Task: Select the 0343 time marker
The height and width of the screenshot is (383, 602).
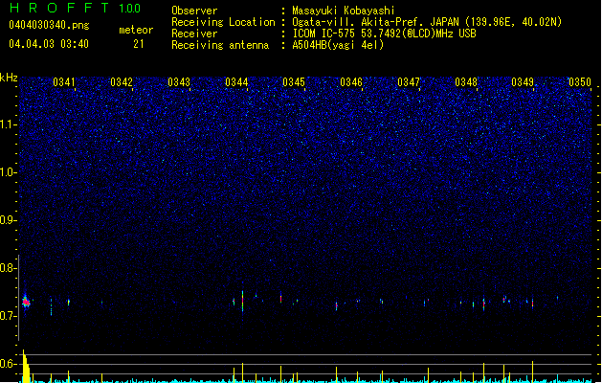Action: pyautogui.click(x=179, y=82)
